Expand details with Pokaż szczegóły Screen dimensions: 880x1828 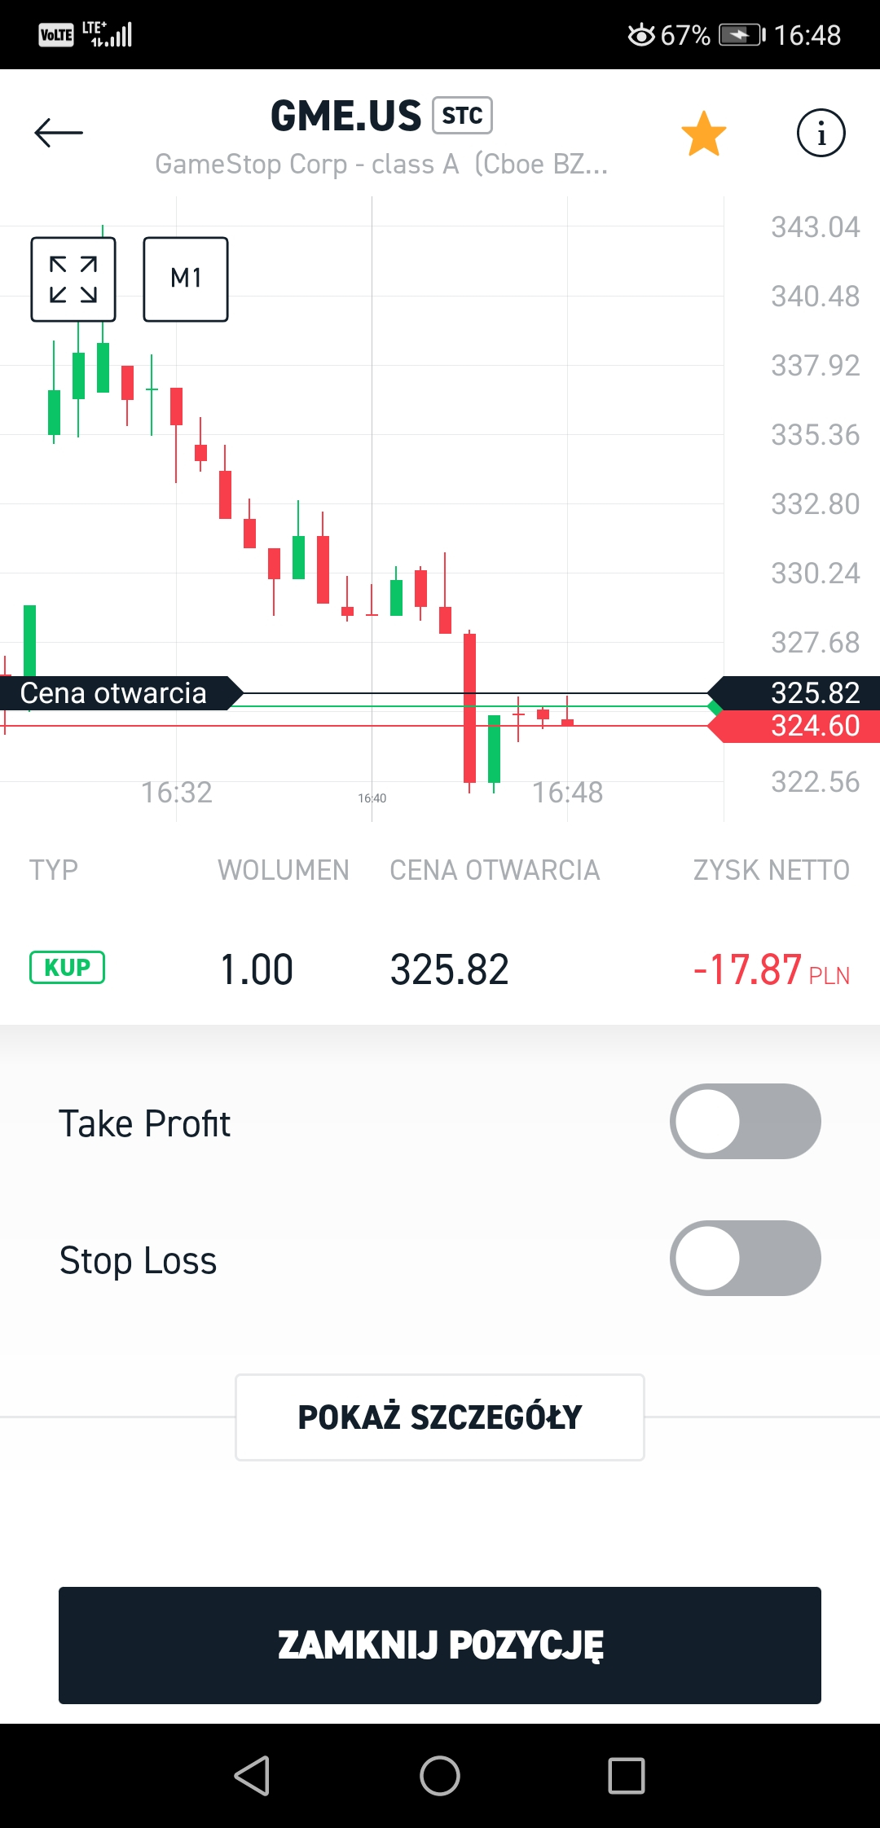[440, 1417]
